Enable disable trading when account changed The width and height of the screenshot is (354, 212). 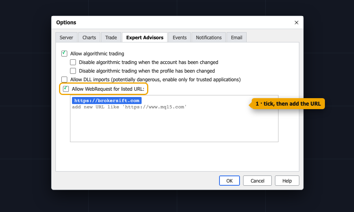73,62
